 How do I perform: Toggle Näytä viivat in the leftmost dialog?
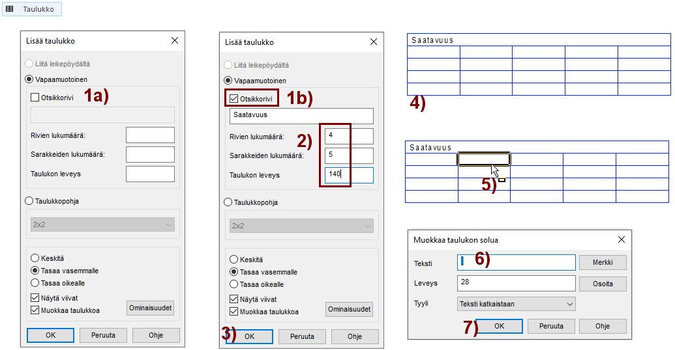(36, 297)
